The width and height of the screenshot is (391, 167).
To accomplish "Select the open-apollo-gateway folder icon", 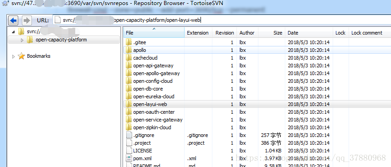I will click(x=129, y=73).
